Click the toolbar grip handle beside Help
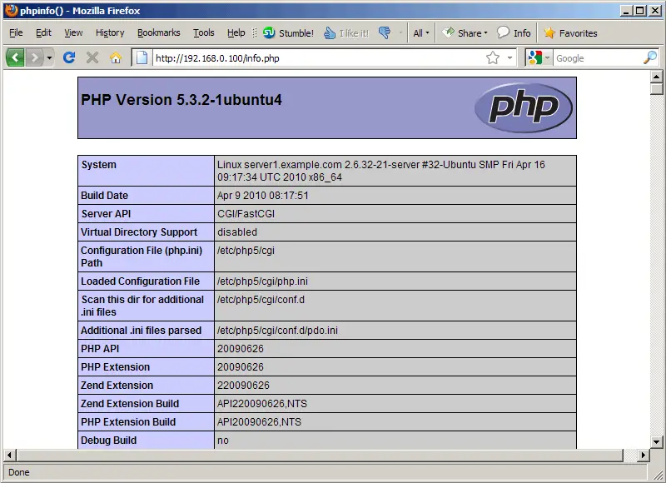 [255, 32]
